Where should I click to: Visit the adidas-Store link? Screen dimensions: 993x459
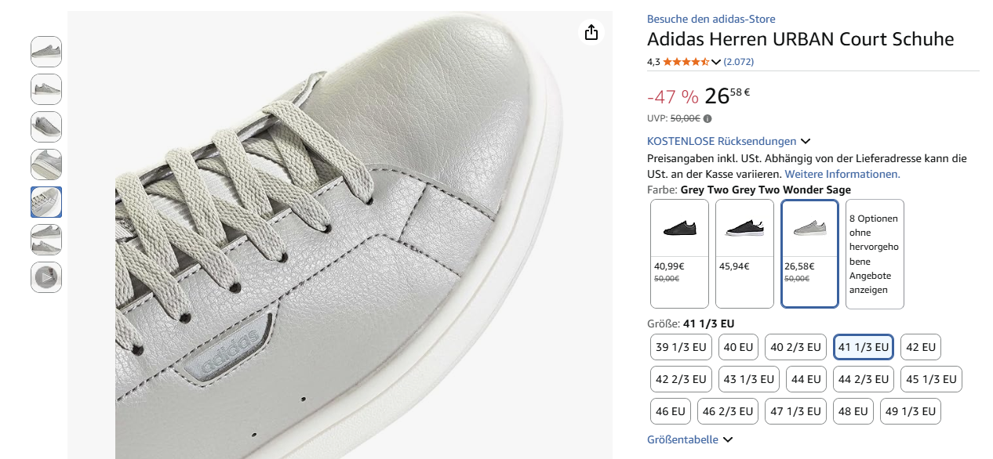711,19
